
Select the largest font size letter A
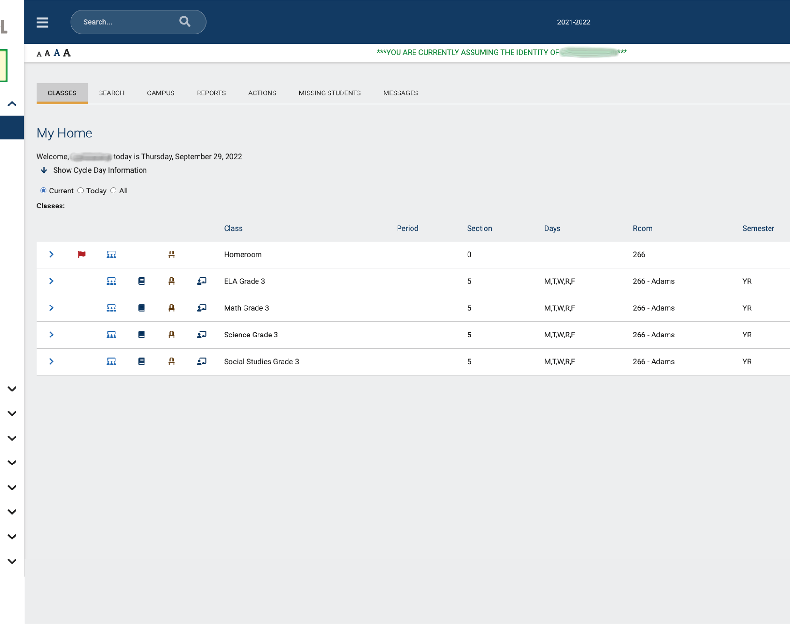coord(66,53)
